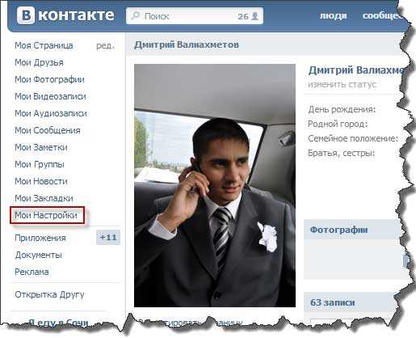Open Моя Страница in sidebar
Viewport: 416px width, 338px height.
click(x=44, y=45)
